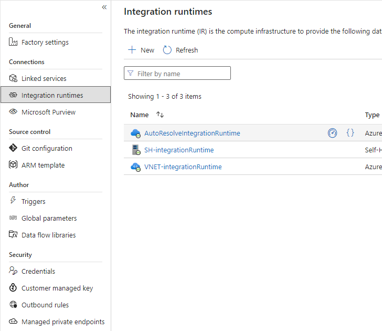Click the Global parameters icon
The width and height of the screenshot is (382, 331).
click(13, 218)
